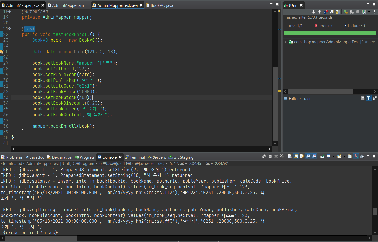
Task: Click rerun failed tests first icon
Action: 352,12
